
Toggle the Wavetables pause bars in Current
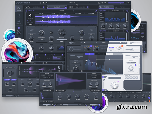tap(44, 7)
